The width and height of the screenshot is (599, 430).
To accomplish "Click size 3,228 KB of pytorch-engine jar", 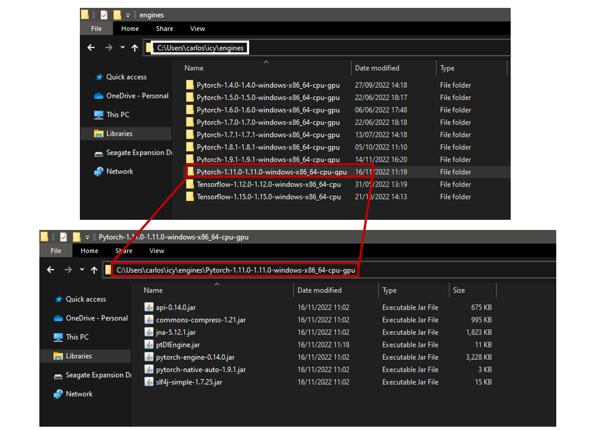I will coord(479,357).
